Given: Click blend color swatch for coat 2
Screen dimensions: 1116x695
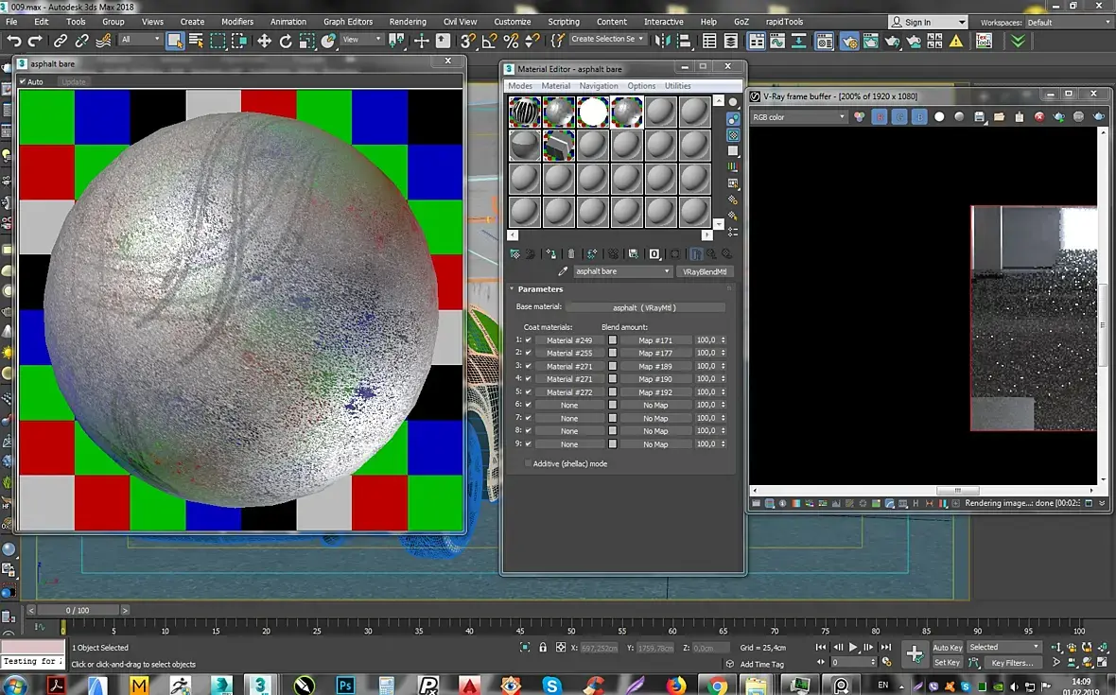Looking at the screenshot, I should [612, 354].
